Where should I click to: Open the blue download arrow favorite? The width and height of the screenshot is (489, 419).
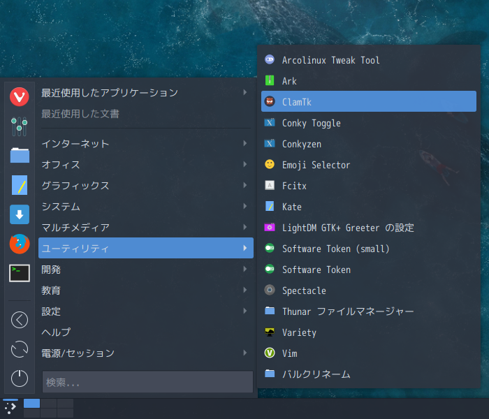[x=20, y=214]
